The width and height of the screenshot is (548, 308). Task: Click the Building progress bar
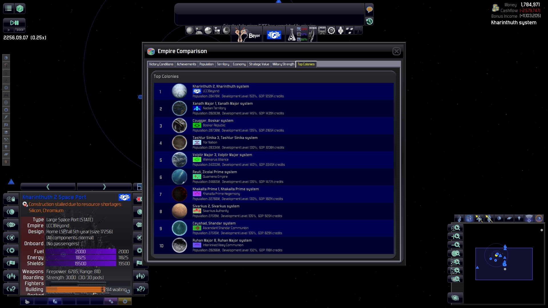click(75, 289)
